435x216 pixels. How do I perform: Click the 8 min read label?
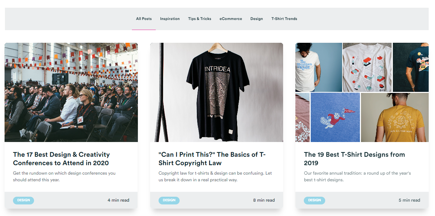coord(264,200)
